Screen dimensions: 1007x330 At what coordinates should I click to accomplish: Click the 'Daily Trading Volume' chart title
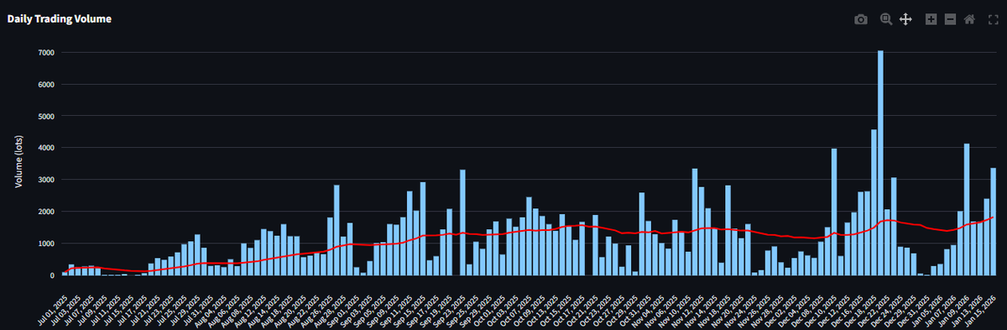tap(60, 18)
